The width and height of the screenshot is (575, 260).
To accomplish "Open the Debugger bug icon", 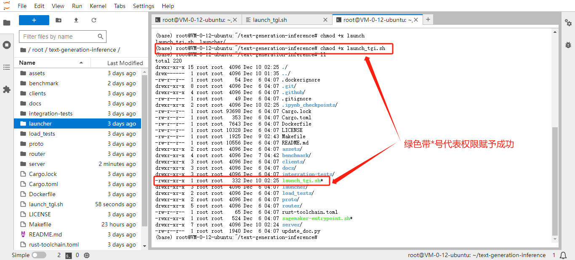I will pos(568,45).
